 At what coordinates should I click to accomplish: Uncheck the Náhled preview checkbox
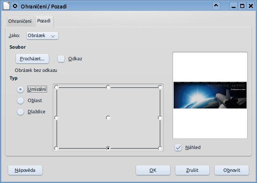[x=178, y=148]
